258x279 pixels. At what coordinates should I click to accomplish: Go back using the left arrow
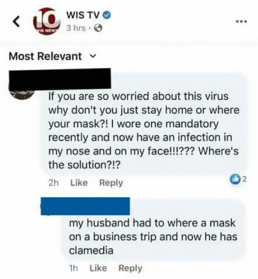[16, 22]
